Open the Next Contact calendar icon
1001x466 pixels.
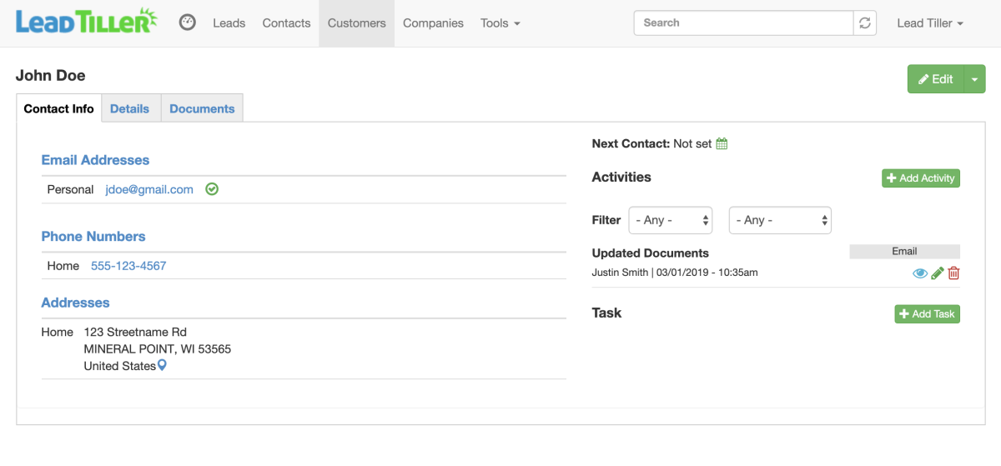click(x=722, y=143)
